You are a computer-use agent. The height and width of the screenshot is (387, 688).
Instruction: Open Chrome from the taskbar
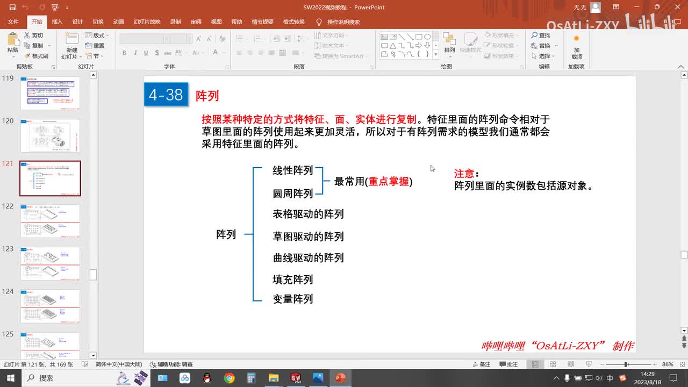tap(230, 378)
